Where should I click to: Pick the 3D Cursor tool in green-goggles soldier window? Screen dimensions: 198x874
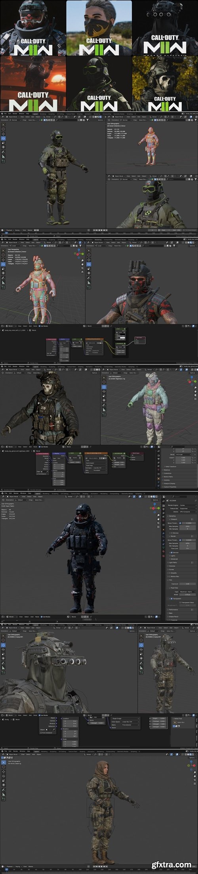click(3, 129)
